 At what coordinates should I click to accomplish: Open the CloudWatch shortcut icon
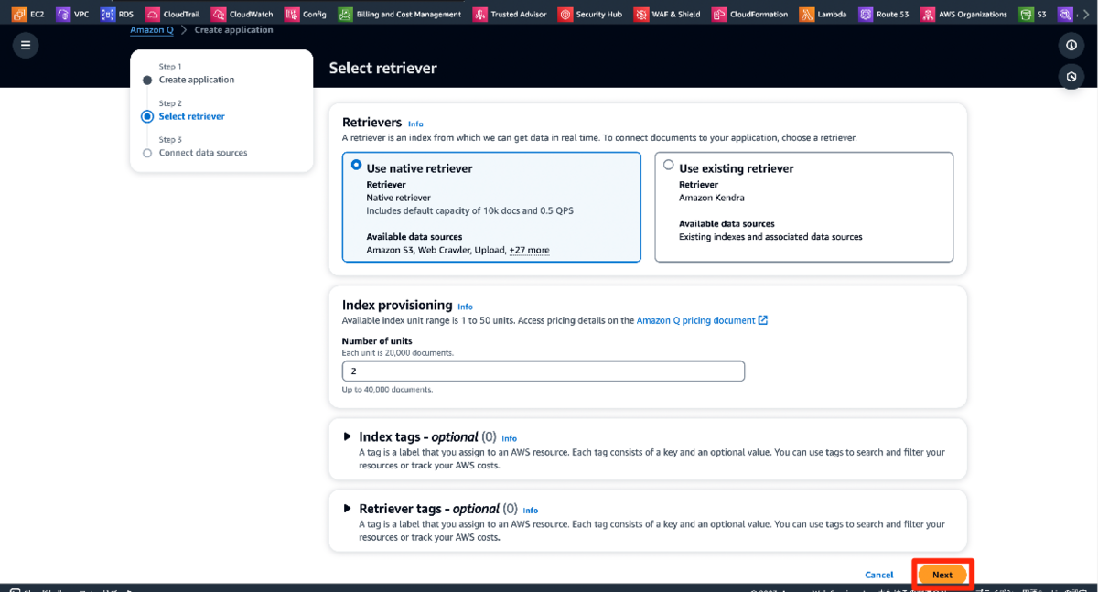pos(218,15)
